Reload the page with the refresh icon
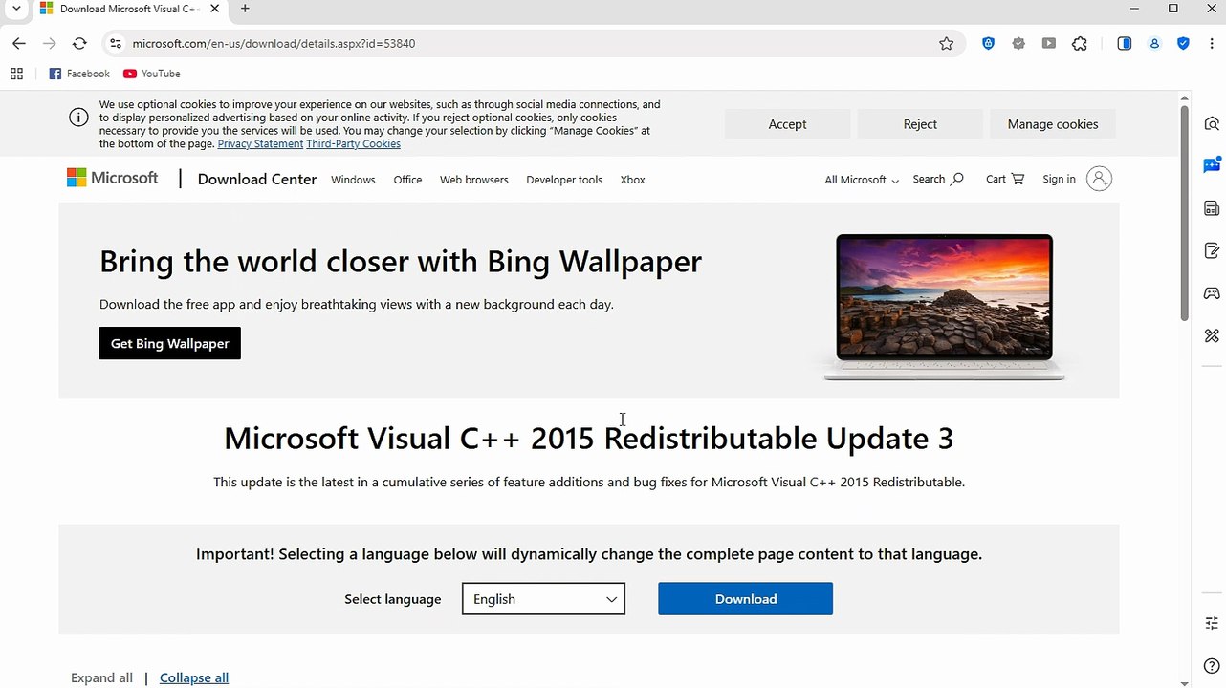The width and height of the screenshot is (1226, 688). (x=79, y=43)
